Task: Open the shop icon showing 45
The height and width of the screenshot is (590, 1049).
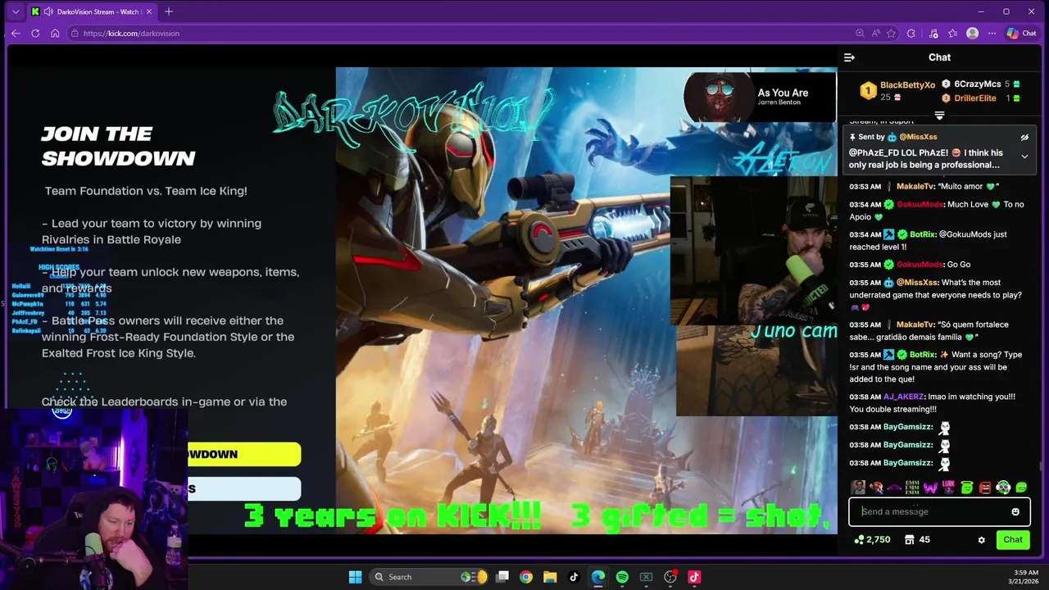Action: pos(917,539)
